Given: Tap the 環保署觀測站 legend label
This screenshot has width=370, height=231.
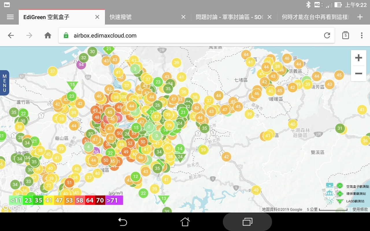Looking at the screenshot, I should [x=356, y=194].
